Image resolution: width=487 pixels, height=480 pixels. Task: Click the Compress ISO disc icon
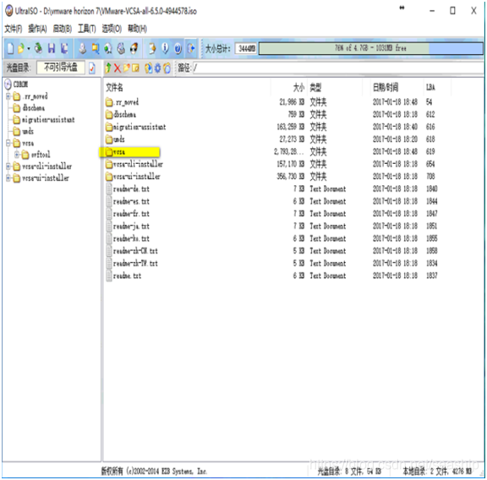(x=107, y=48)
